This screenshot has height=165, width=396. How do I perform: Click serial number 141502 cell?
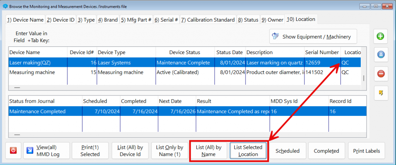pyautogui.click(x=323, y=72)
